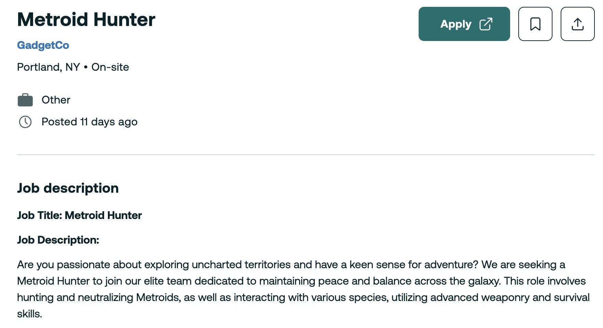The width and height of the screenshot is (603, 328).
Task: Click the bold Job Description: label
Action: 58,240
